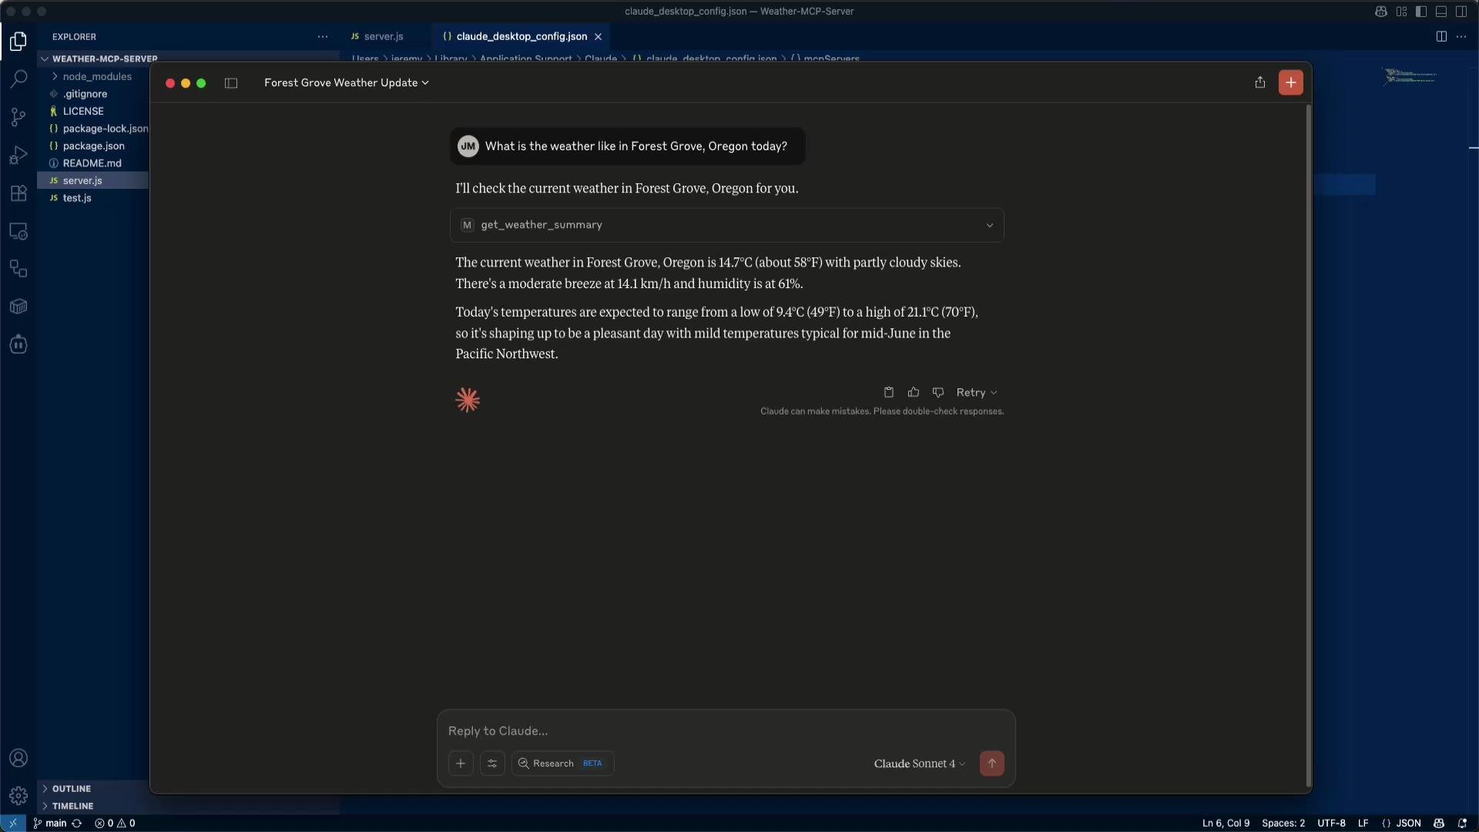Click the main branch in status bar
Image resolution: width=1479 pixels, height=832 pixels.
tap(50, 823)
